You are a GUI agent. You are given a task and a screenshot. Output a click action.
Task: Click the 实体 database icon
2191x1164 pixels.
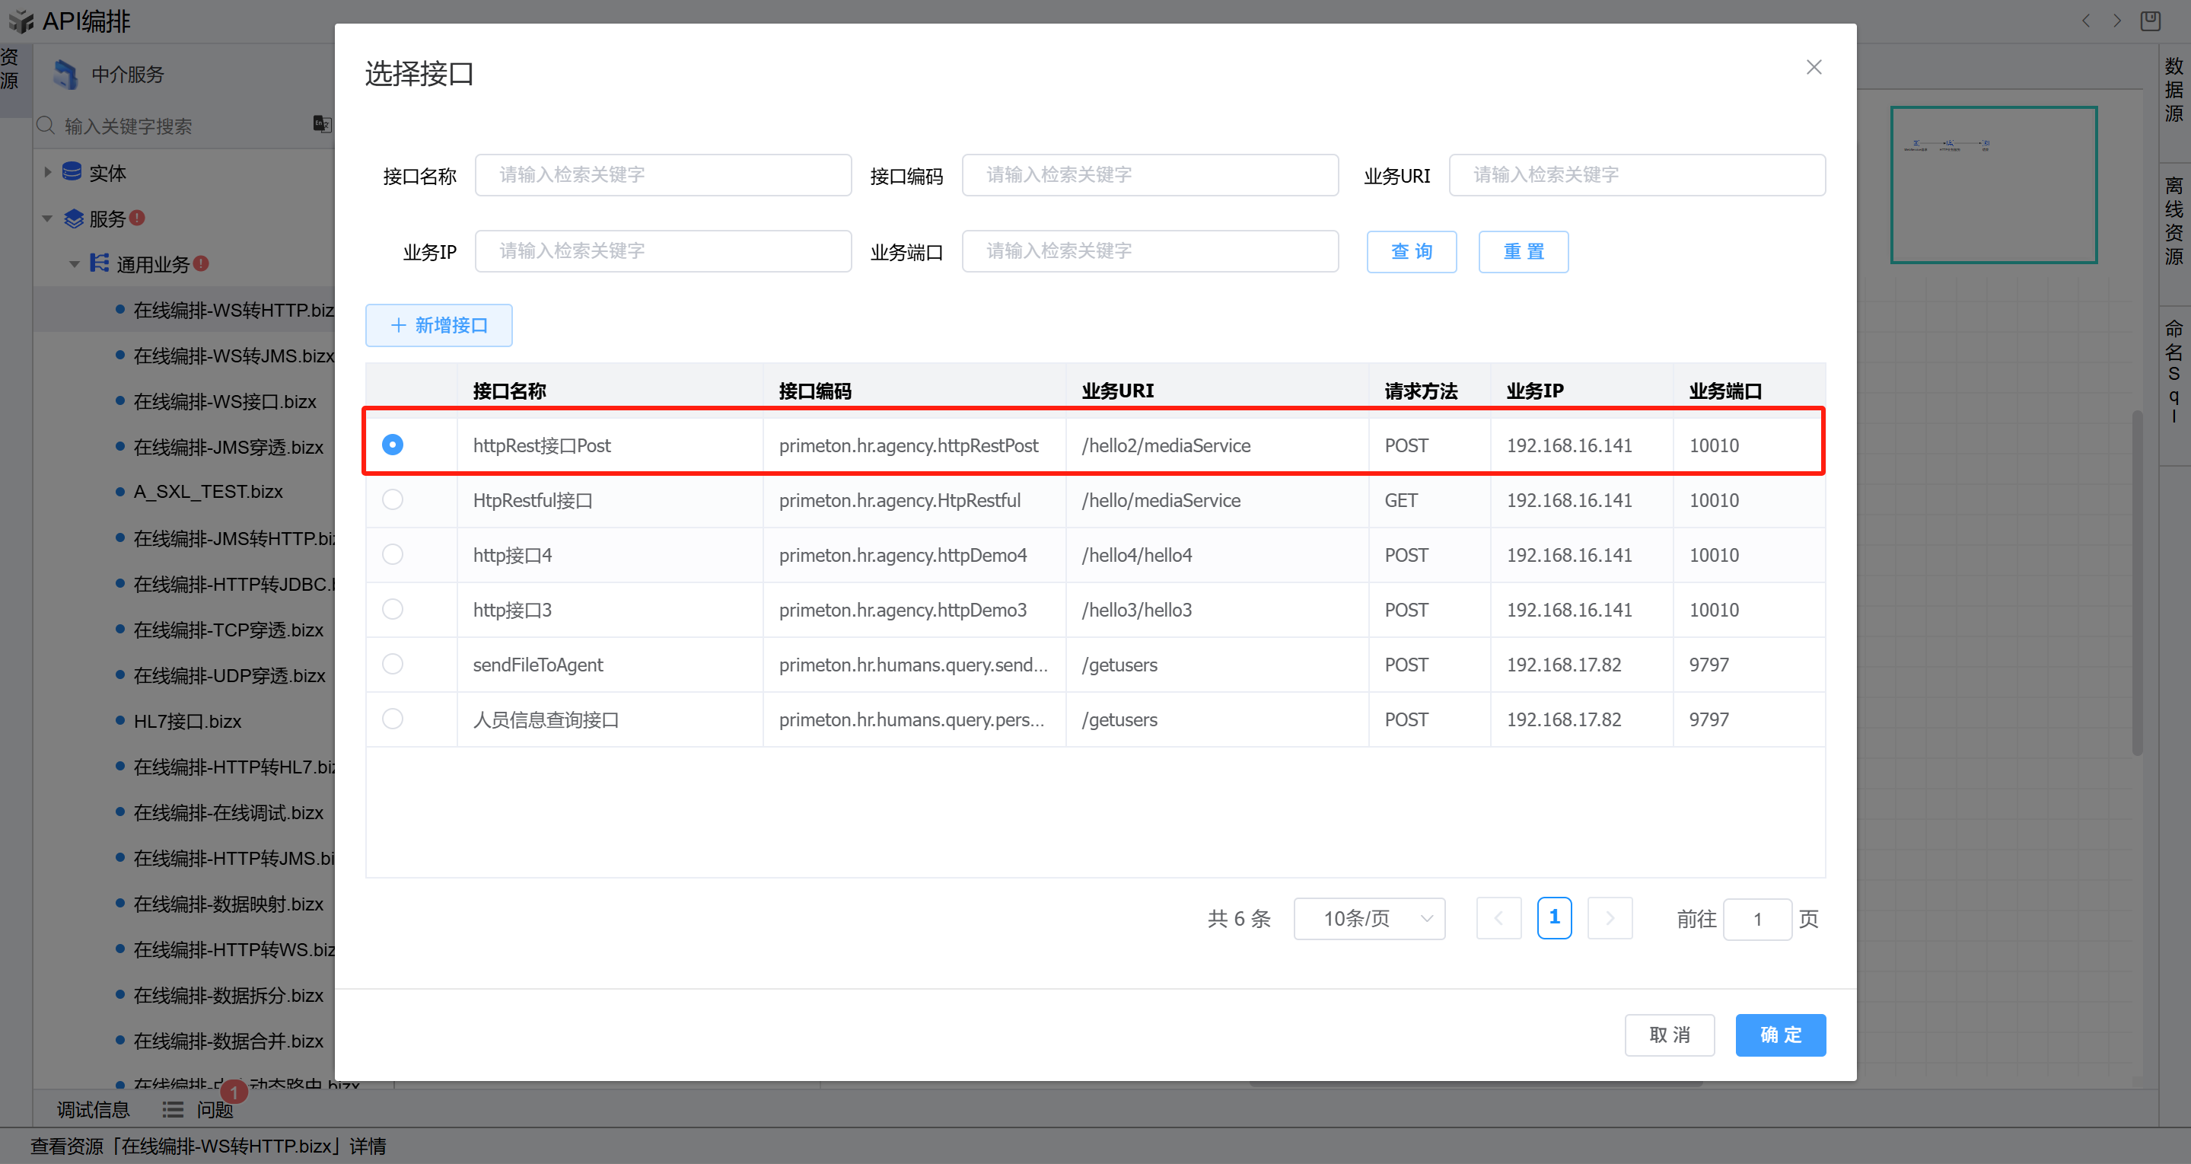click(72, 173)
